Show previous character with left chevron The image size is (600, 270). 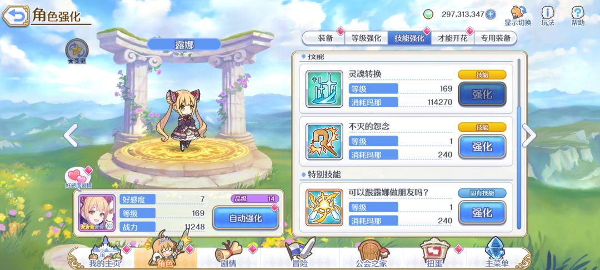coord(71,135)
